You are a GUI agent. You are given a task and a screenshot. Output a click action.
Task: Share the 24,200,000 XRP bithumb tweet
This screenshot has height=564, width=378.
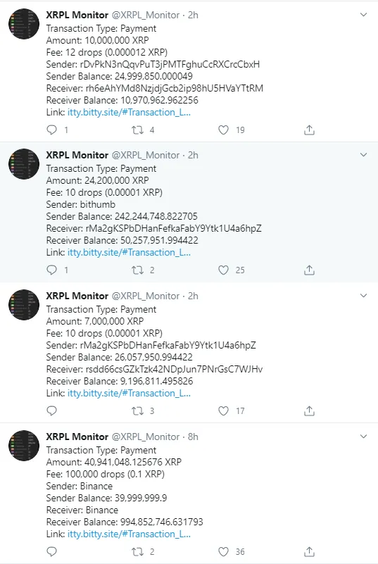click(x=309, y=270)
